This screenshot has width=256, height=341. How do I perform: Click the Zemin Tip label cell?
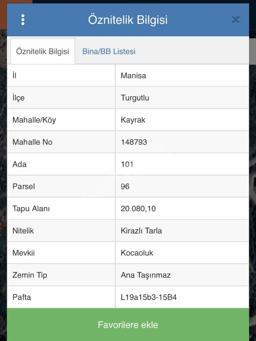click(61, 275)
